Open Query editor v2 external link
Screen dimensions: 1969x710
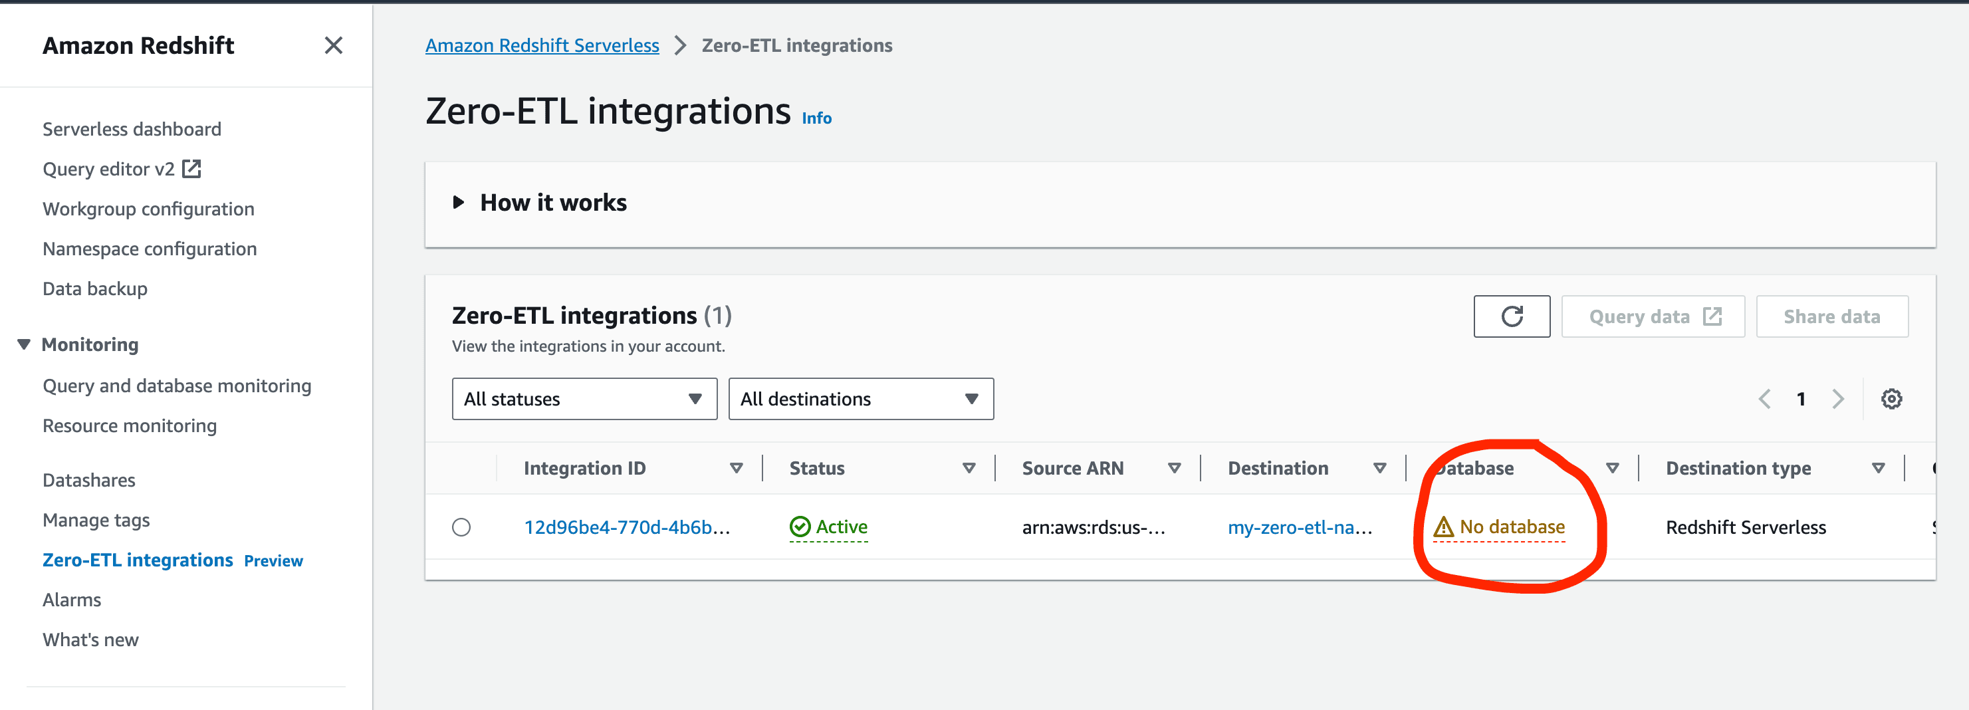[x=122, y=169]
